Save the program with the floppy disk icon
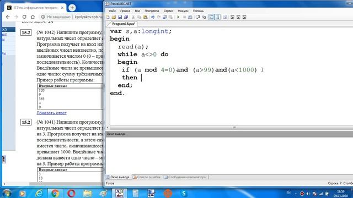353x198 pixels. (x=120, y=17)
